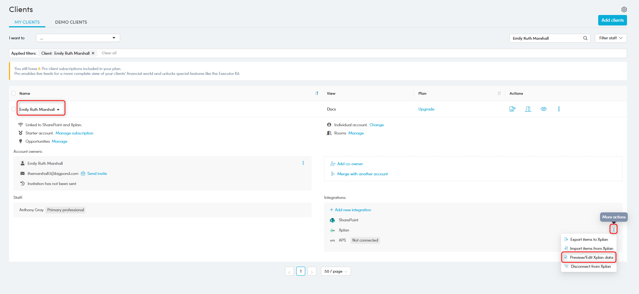Open row actions three-dot menu
This screenshot has height=294, width=639.
(558, 109)
